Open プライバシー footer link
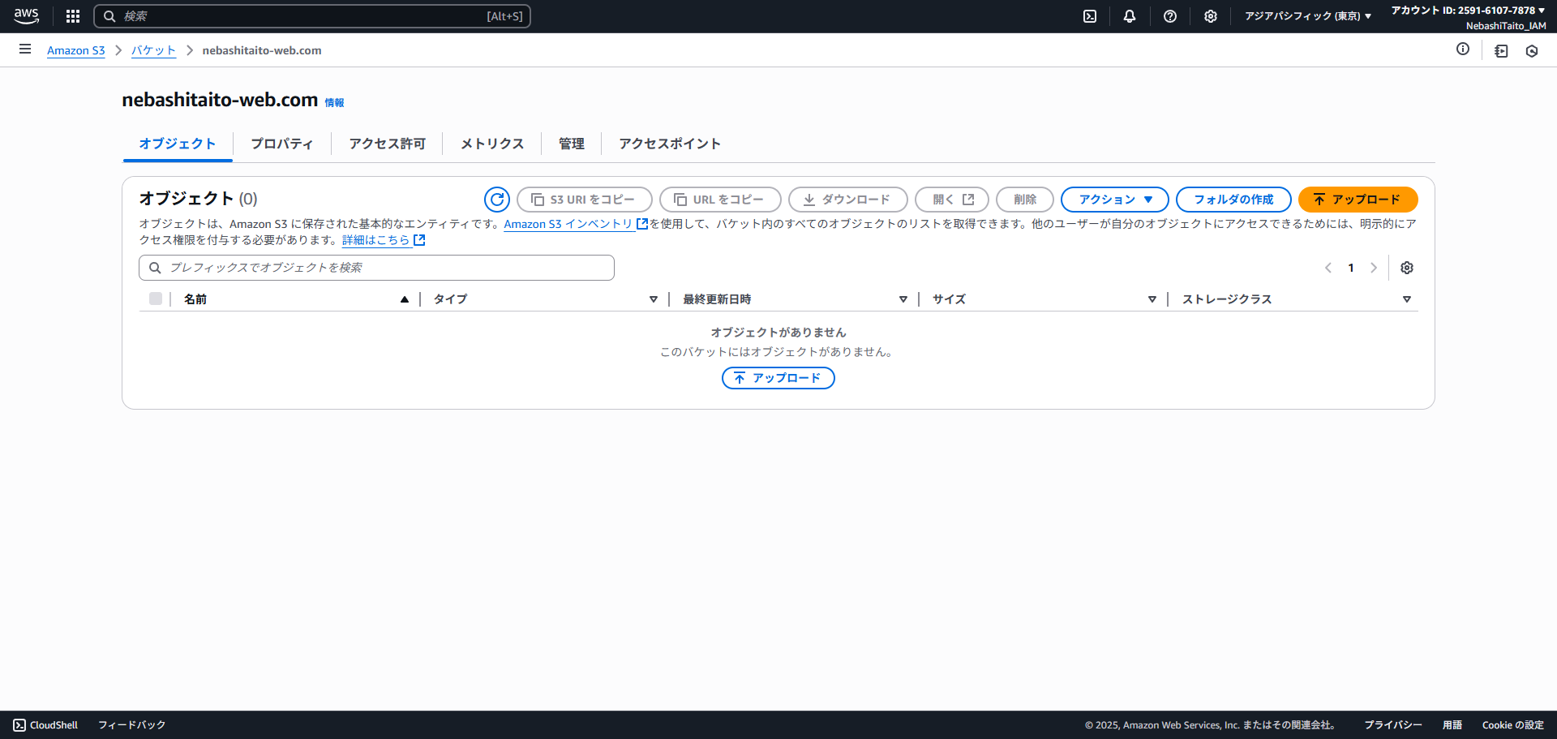This screenshot has width=1557, height=739. click(x=1393, y=725)
